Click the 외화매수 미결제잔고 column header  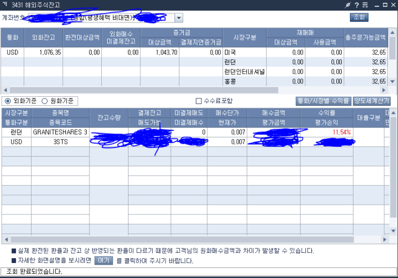121,37
